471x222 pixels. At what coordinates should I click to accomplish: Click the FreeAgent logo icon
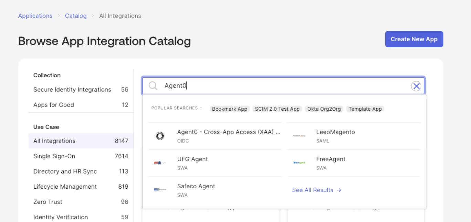(299, 163)
